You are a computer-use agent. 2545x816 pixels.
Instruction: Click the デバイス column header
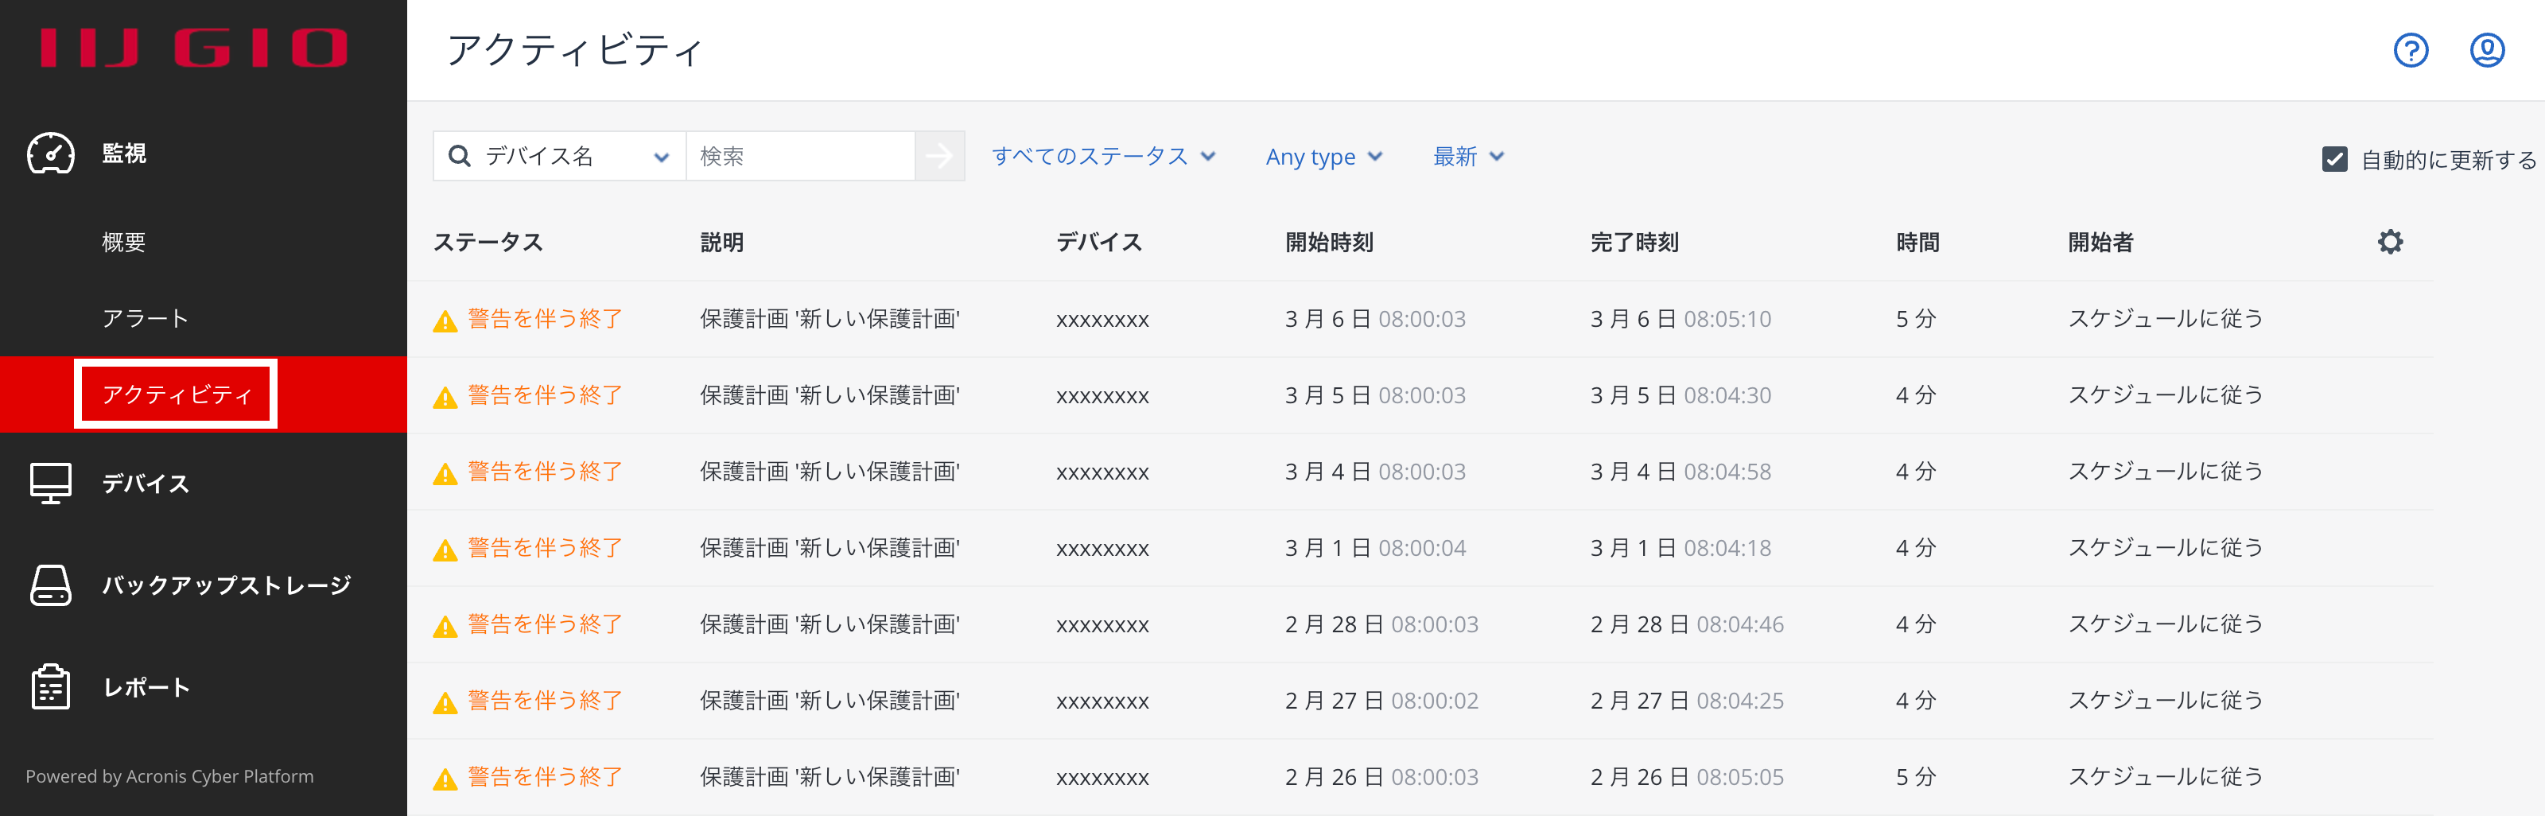1100,242
